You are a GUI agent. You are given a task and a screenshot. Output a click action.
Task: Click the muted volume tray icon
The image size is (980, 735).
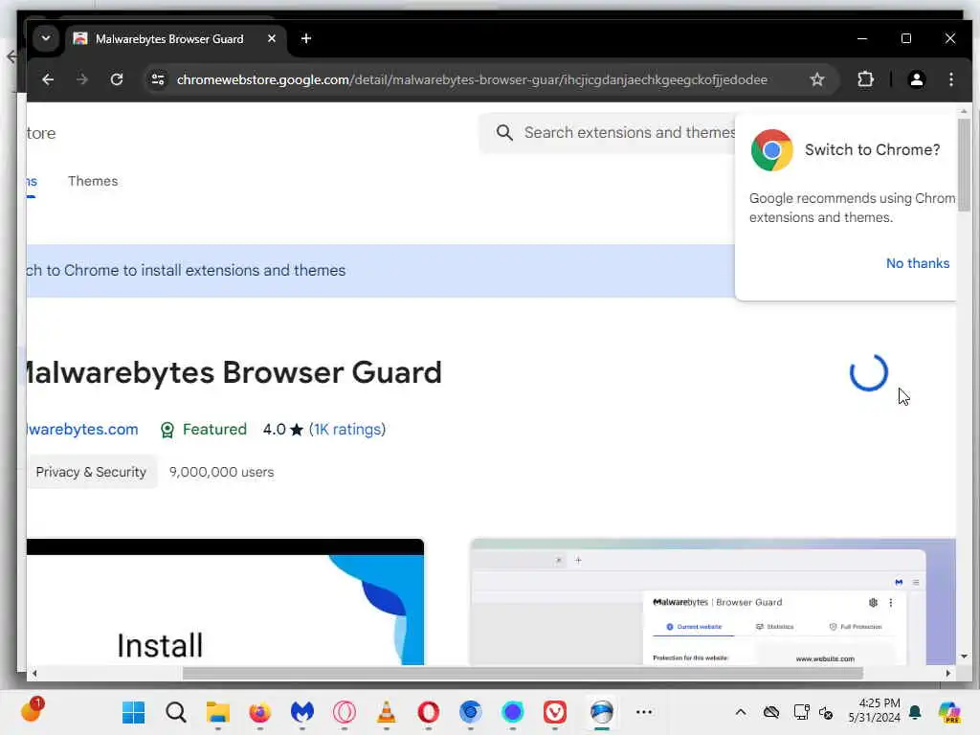click(826, 712)
